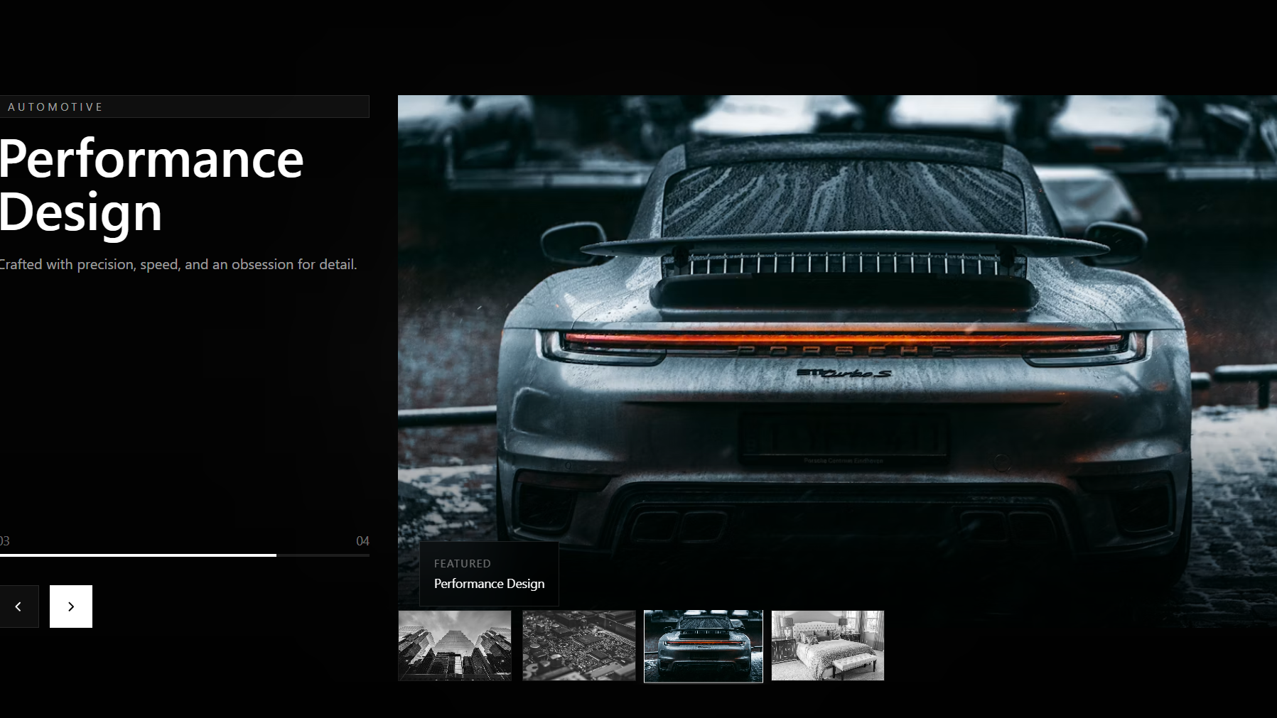Advance with the next slide arrow

click(71, 607)
